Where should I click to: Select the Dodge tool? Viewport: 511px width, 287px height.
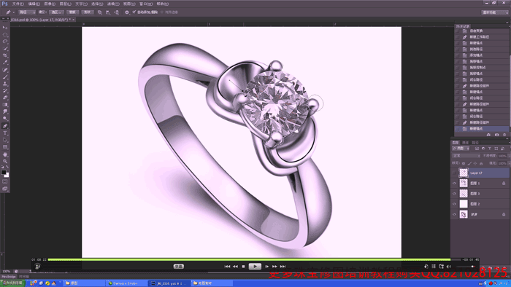tap(5, 119)
